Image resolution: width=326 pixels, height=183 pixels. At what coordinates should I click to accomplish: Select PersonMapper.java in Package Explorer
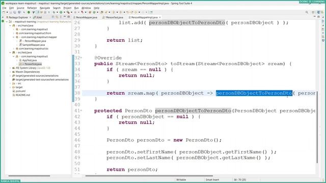tap(35, 41)
